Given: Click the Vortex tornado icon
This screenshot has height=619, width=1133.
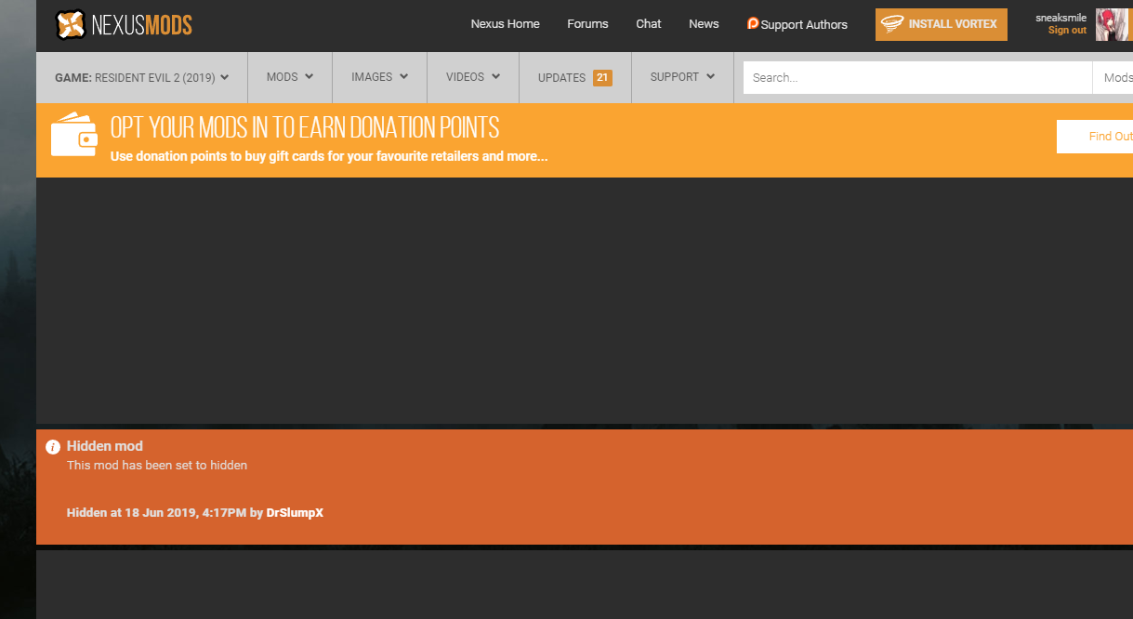Looking at the screenshot, I should tap(892, 24).
